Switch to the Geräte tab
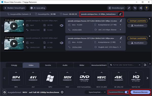Viewport: 152px width, 96px height. coord(48,65)
